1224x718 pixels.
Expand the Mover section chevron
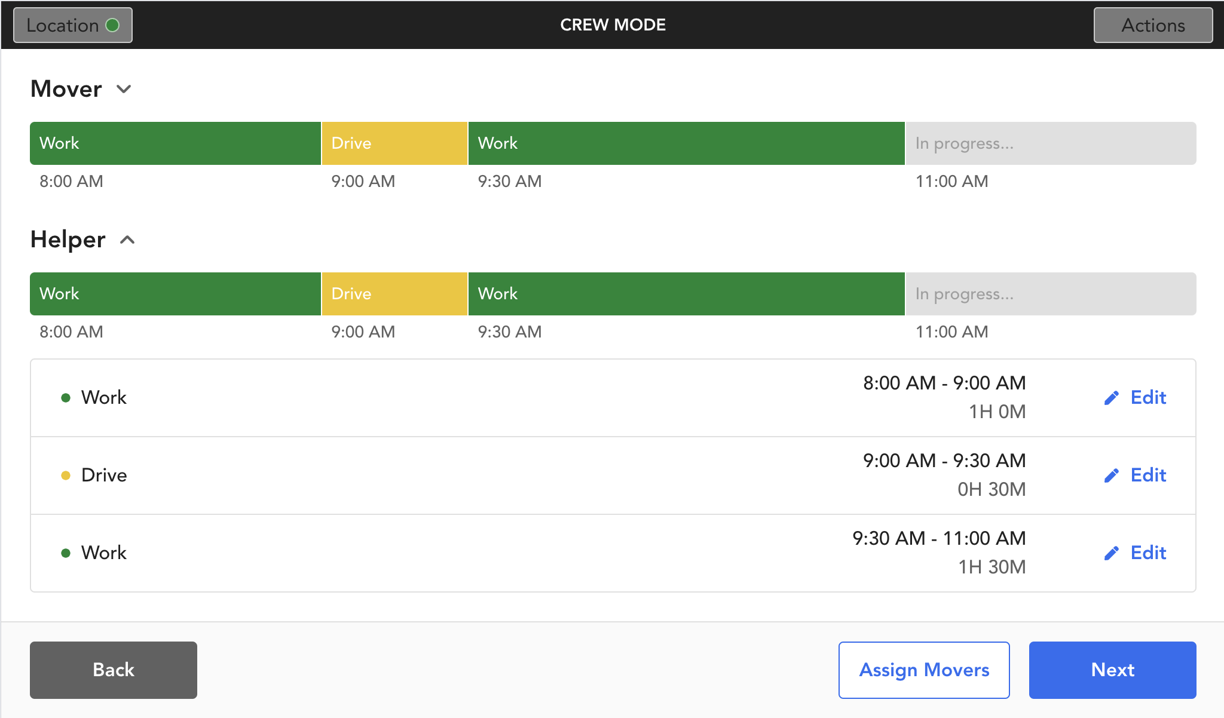124,89
